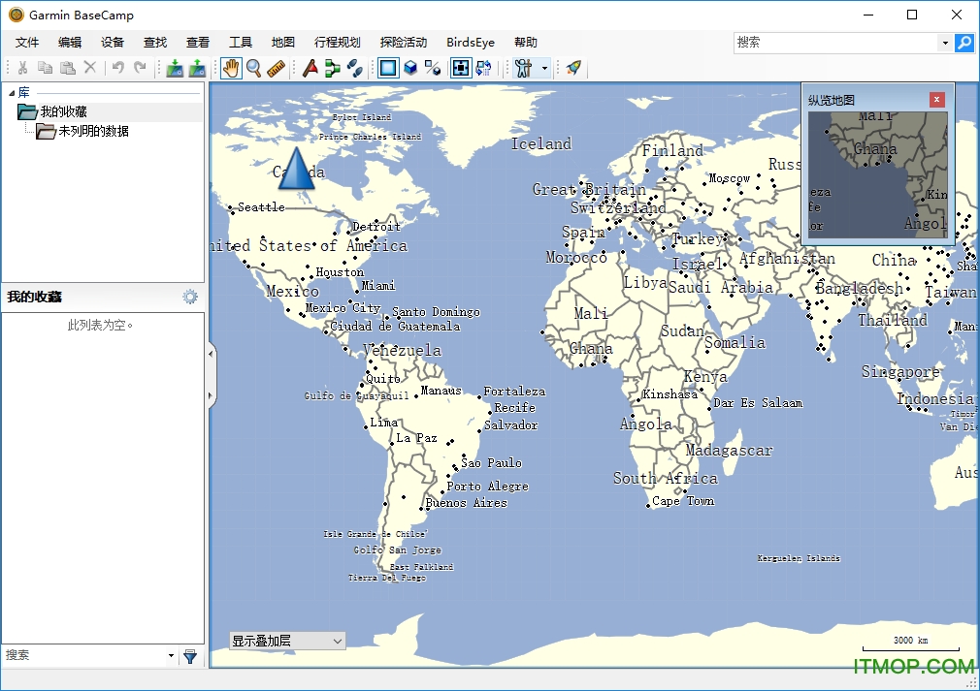Click the Delete X toolbar icon
The height and width of the screenshot is (691, 980).
pos(90,68)
